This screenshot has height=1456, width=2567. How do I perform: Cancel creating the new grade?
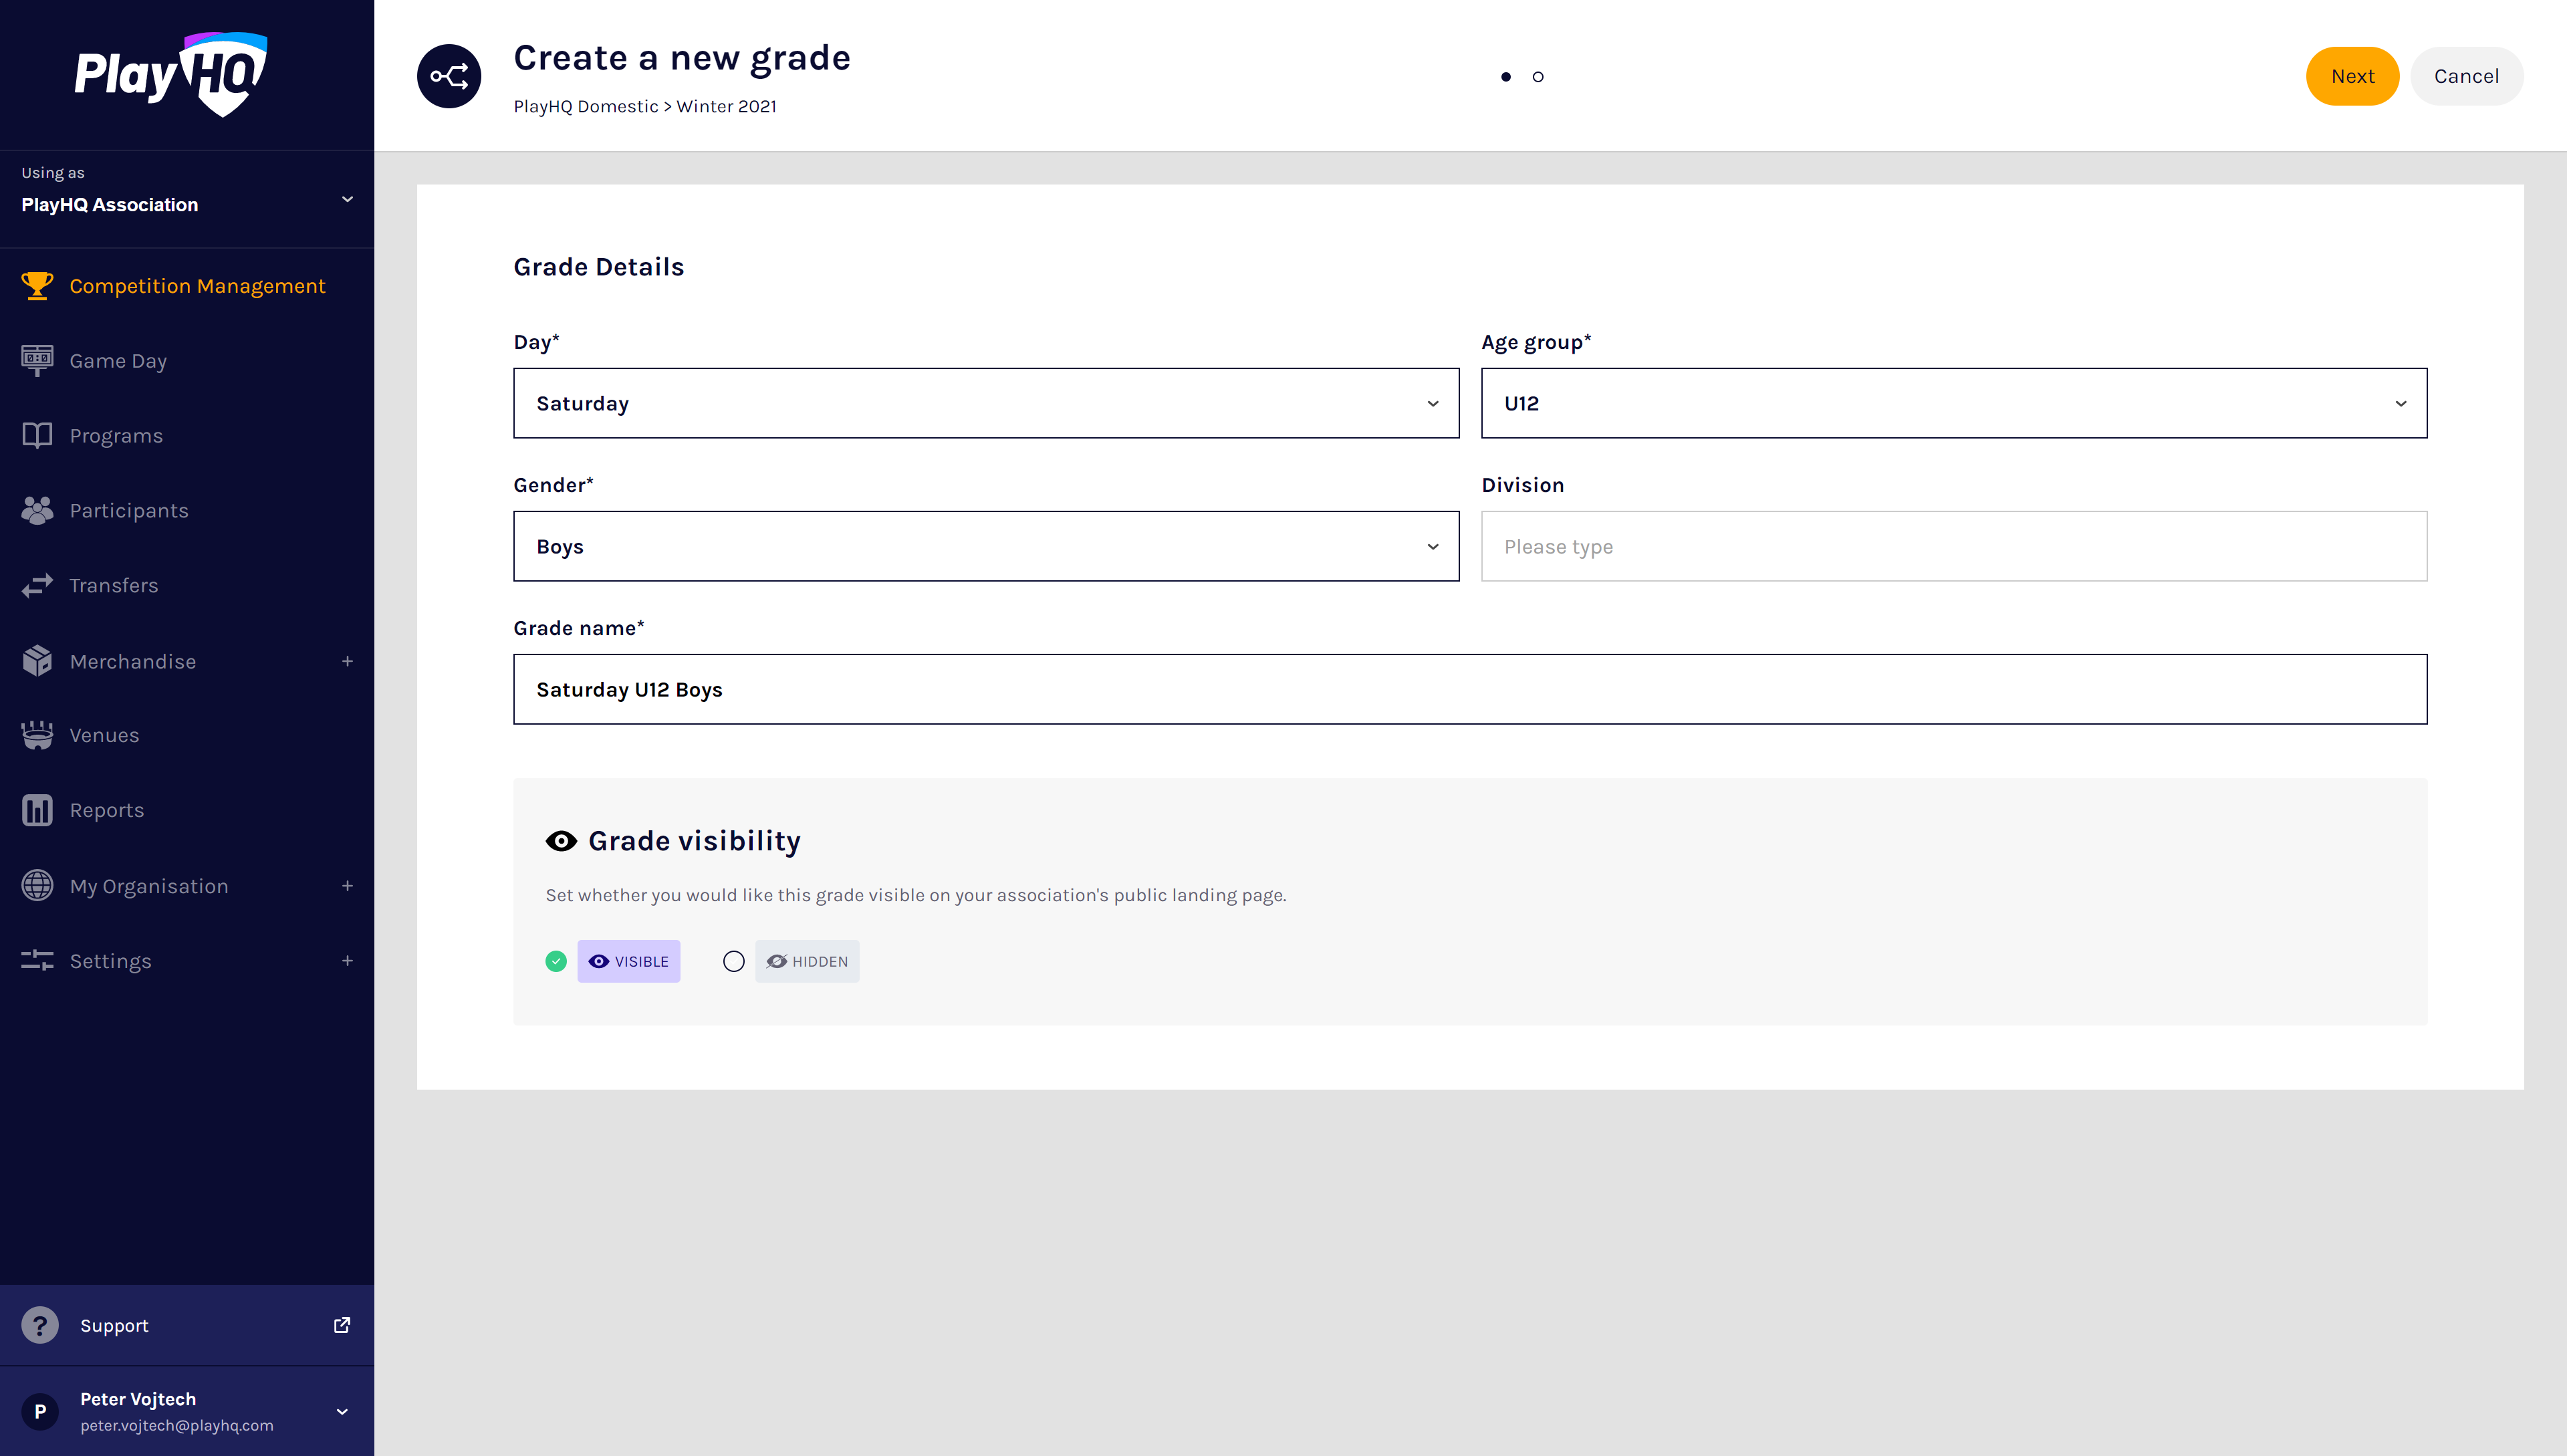(x=2466, y=75)
